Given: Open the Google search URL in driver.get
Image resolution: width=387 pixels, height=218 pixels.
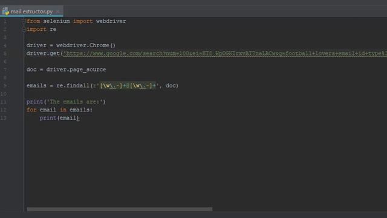Looking at the screenshot, I should pyautogui.click(x=225, y=53).
